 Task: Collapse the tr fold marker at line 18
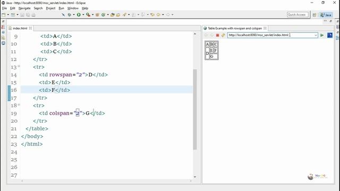(19, 105)
